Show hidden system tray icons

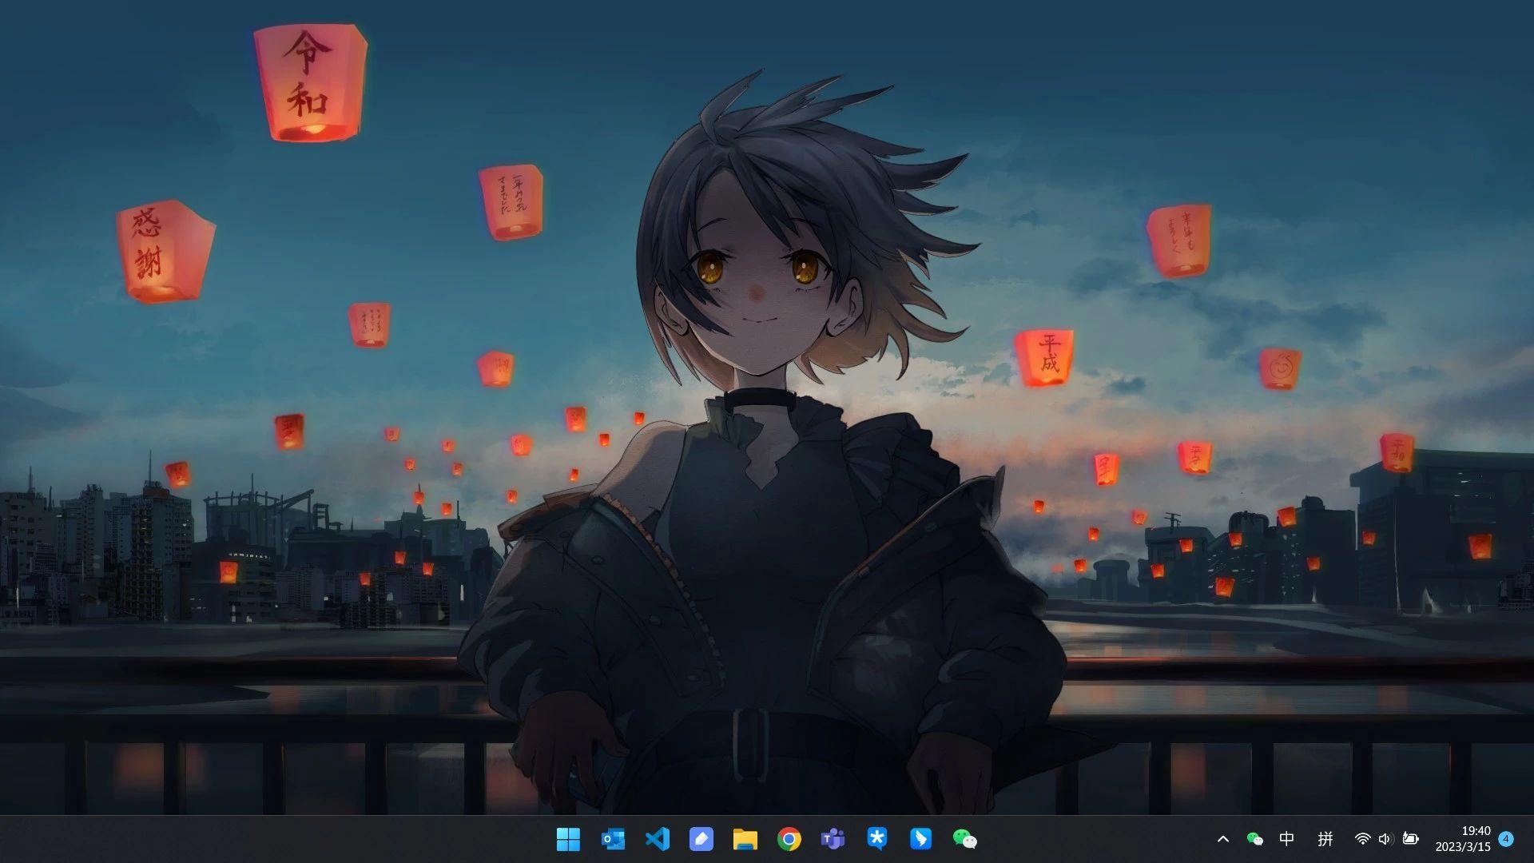tap(1222, 839)
